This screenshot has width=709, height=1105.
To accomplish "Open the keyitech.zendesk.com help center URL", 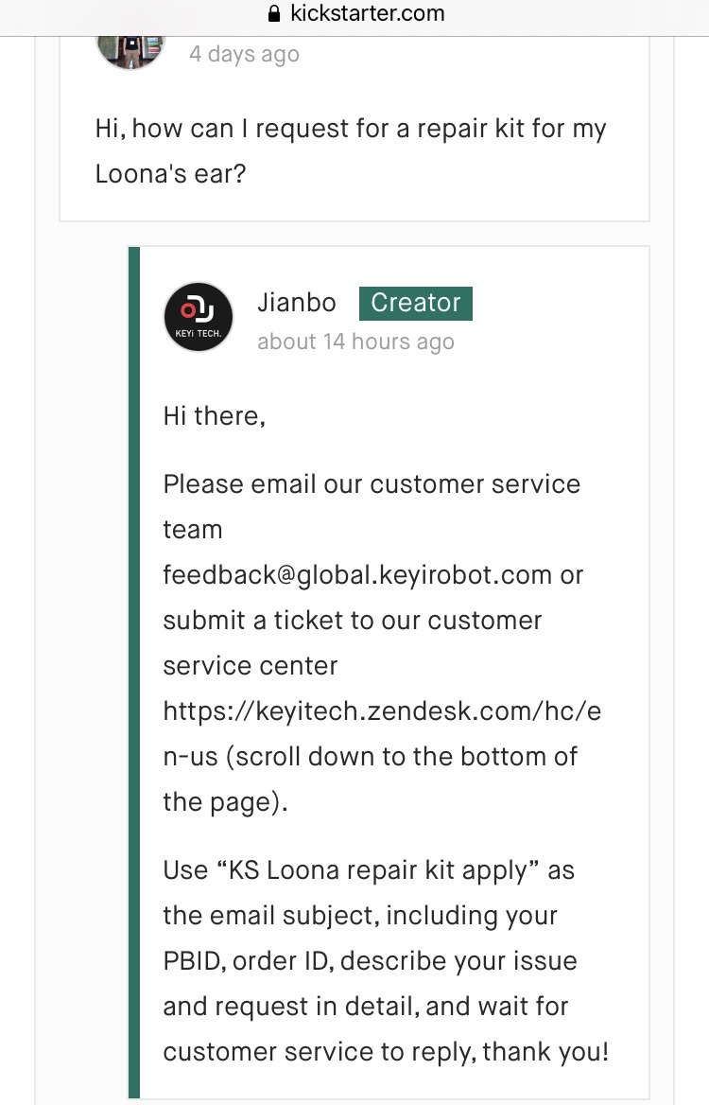I will (382, 710).
